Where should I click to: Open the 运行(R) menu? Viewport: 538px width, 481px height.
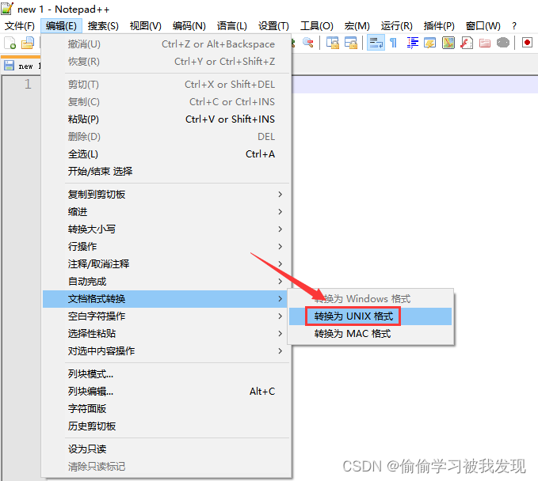[x=396, y=26]
